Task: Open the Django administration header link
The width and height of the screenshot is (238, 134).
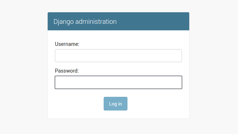Action: [85, 22]
